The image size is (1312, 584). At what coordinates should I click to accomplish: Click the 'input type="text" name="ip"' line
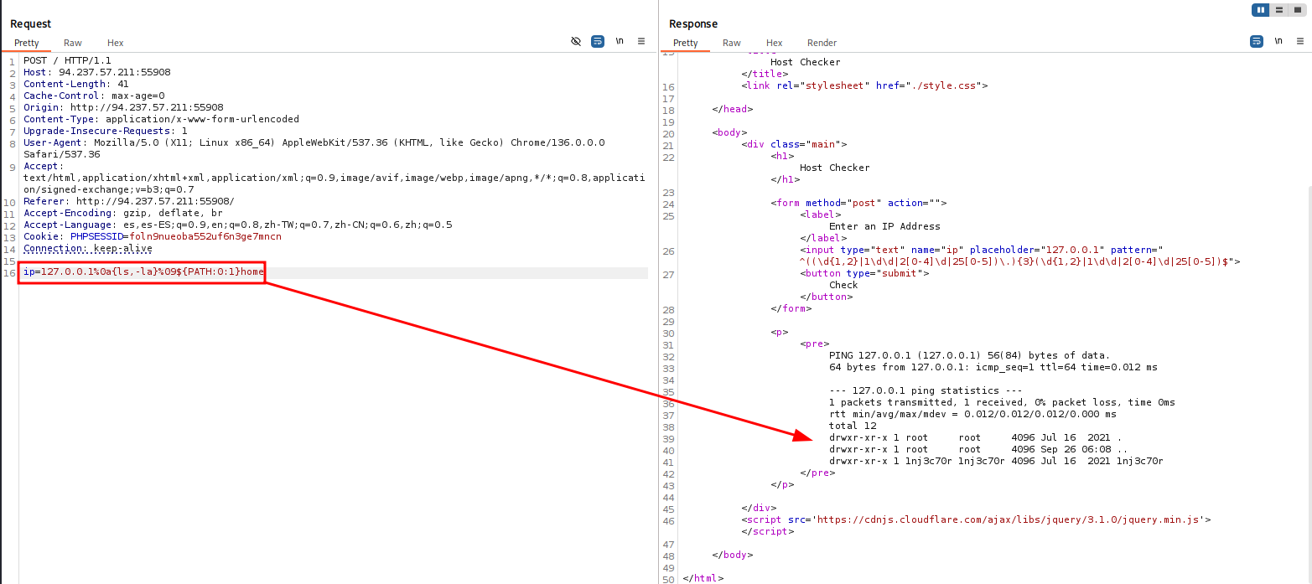coord(981,250)
